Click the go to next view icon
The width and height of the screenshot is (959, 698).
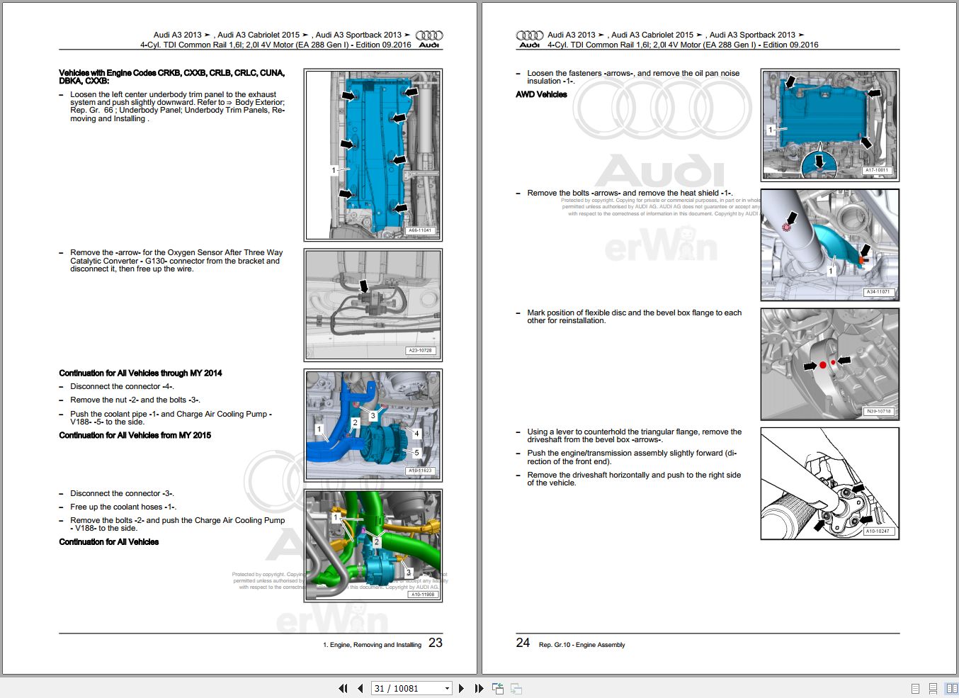click(x=516, y=688)
